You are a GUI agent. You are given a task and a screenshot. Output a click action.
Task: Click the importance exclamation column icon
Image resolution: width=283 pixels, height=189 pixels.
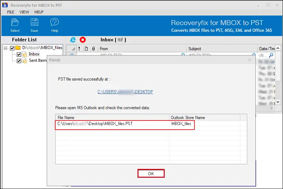pos(79,49)
